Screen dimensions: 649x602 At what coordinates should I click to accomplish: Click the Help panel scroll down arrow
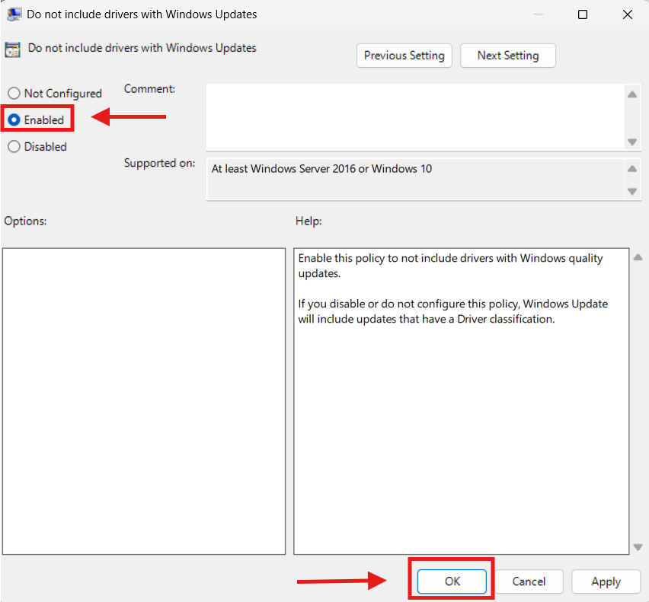(x=638, y=547)
